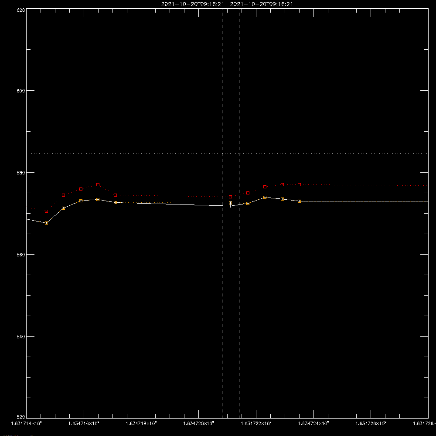Click the 1.634714×10⁹ x-axis label
The image size is (436, 436).
[27, 423]
